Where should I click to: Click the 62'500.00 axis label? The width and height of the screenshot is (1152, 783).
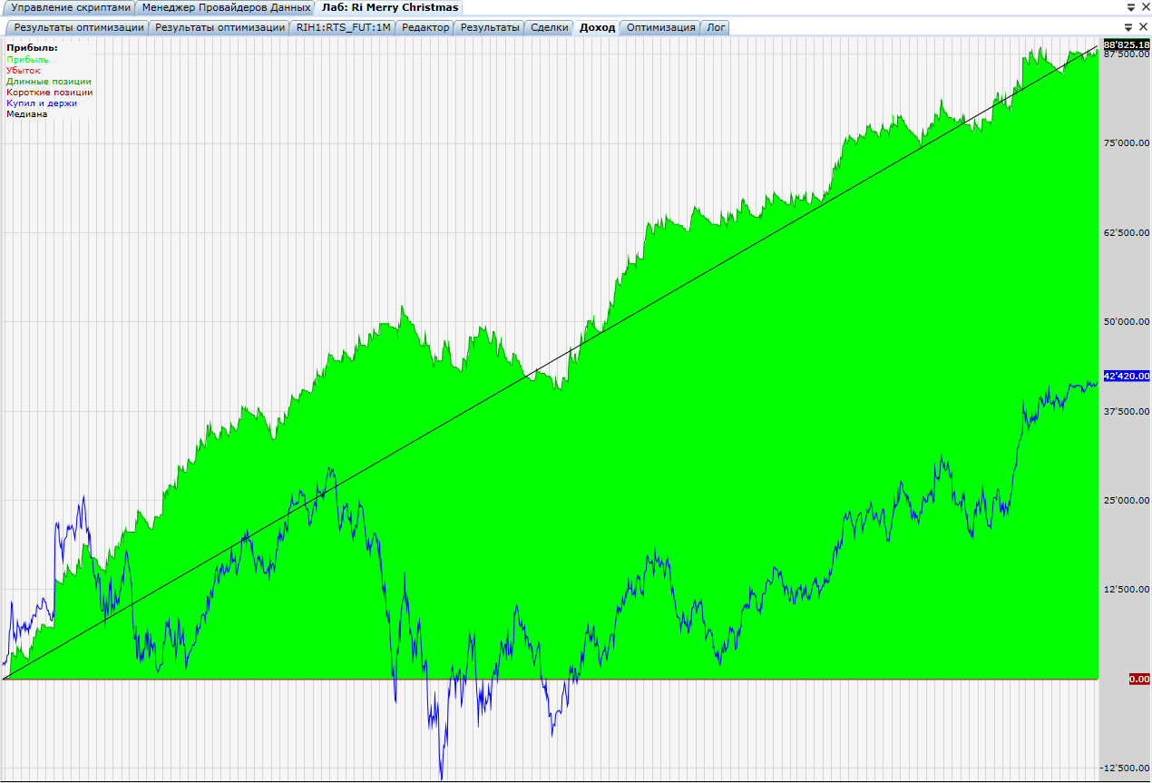coord(1126,232)
